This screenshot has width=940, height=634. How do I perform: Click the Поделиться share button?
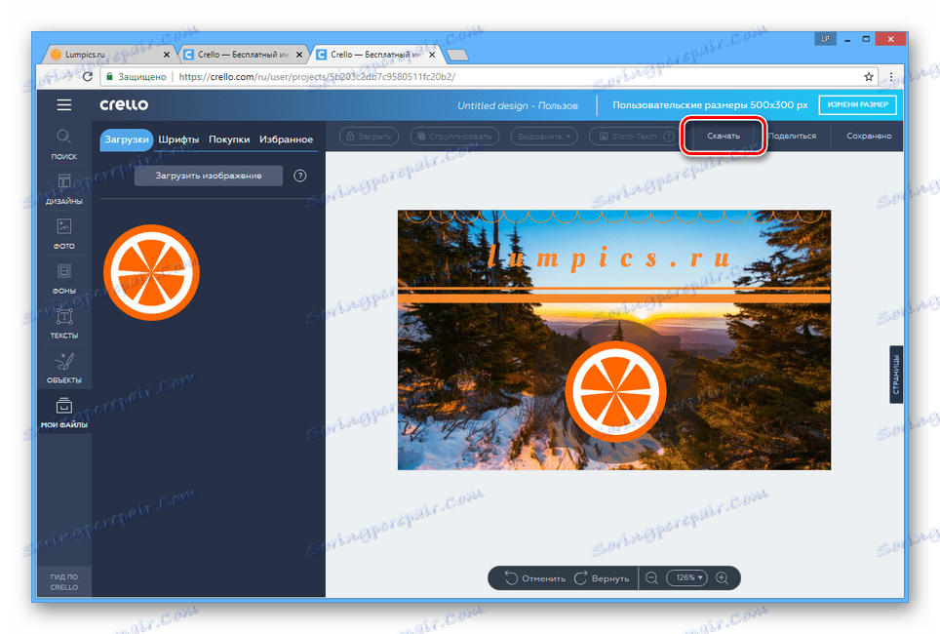pyautogui.click(x=792, y=137)
